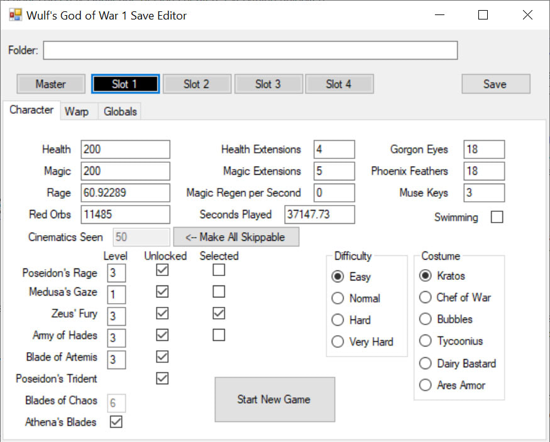
Task: Select Normal difficulty
Action: 356,298
